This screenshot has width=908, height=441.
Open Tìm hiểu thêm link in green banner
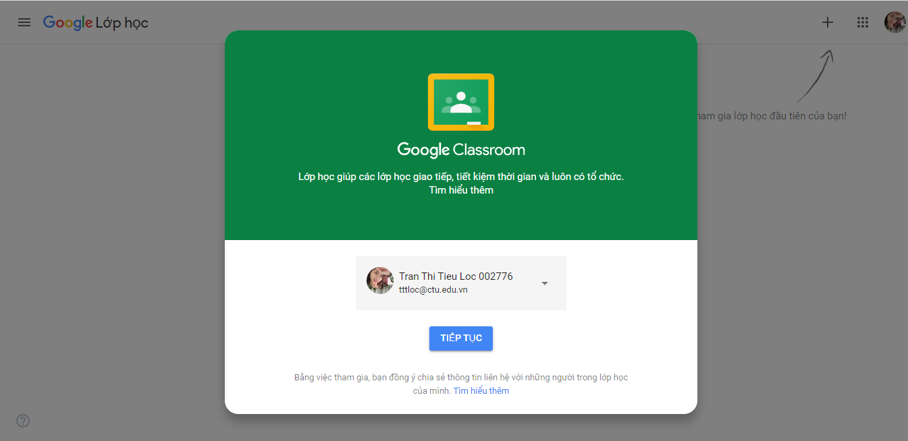click(461, 190)
